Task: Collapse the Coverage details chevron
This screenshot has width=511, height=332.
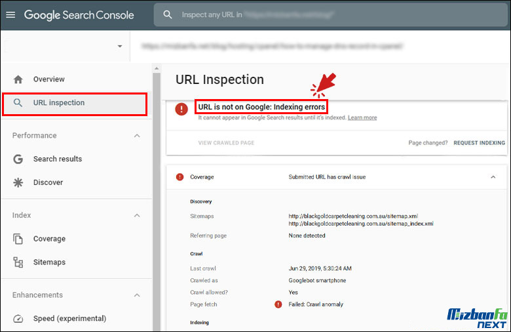Action: point(493,177)
